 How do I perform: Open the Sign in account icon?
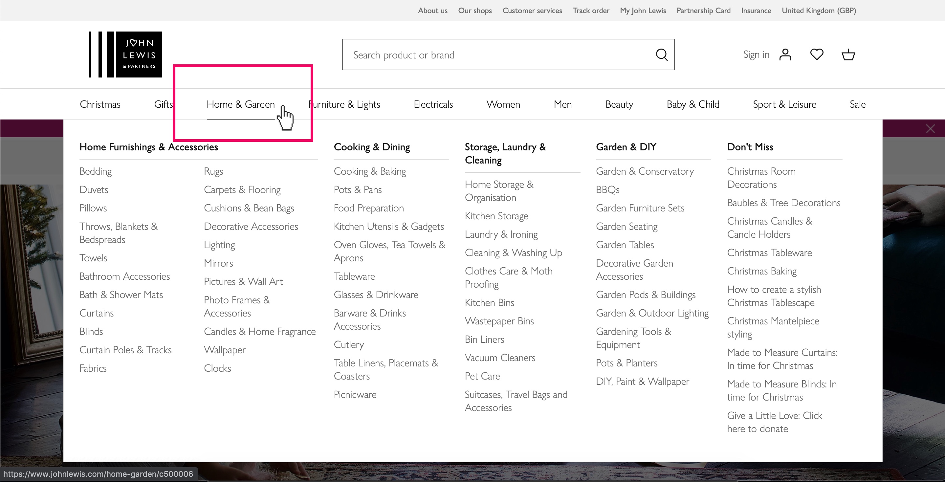click(x=785, y=54)
